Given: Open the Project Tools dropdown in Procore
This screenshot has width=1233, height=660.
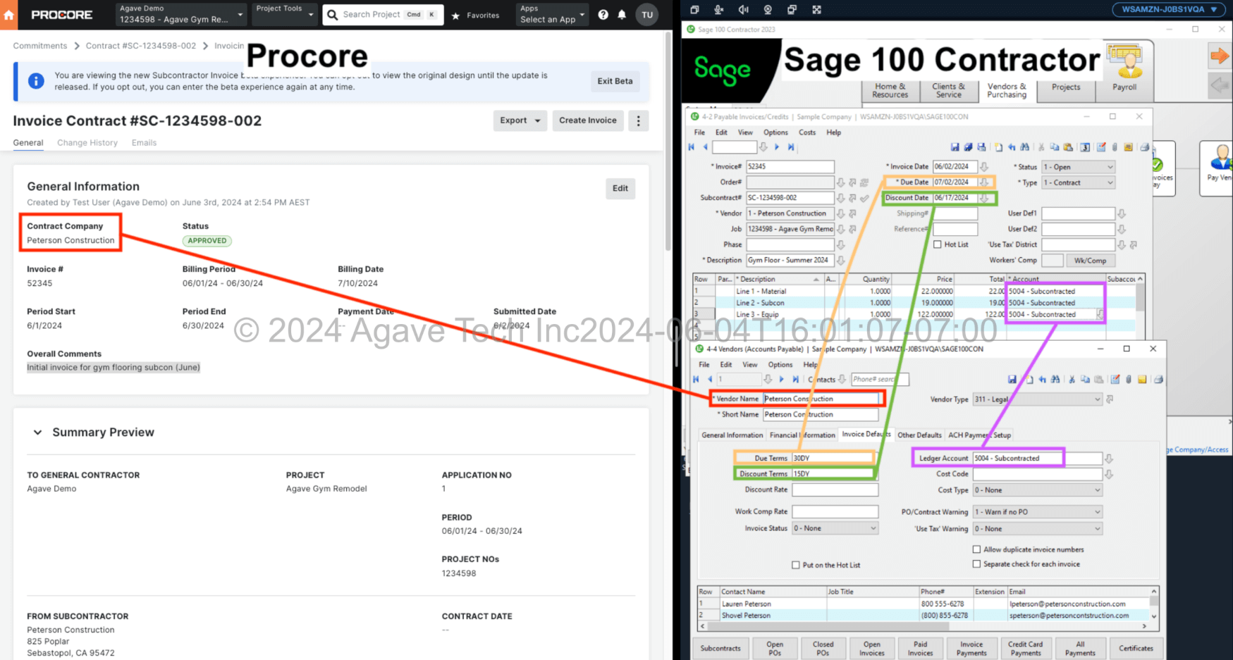Looking at the screenshot, I should (x=285, y=14).
